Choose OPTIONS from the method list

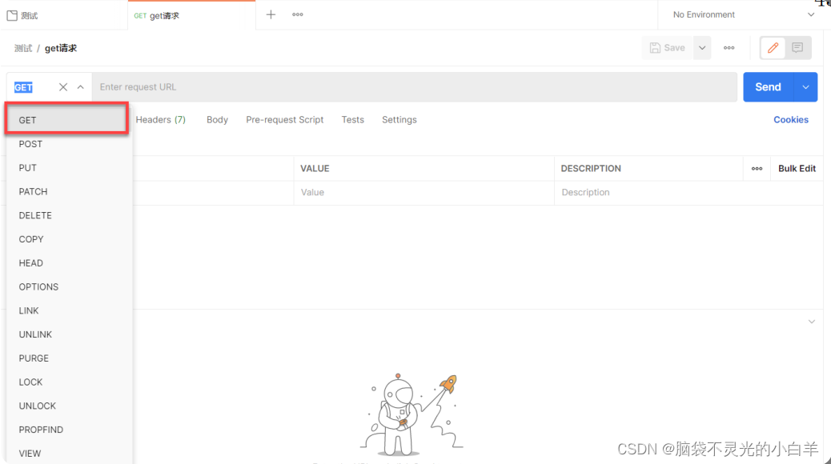pos(69,287)
